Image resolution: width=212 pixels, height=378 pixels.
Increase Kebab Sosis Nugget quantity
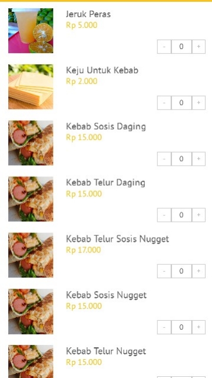(198, 327)
